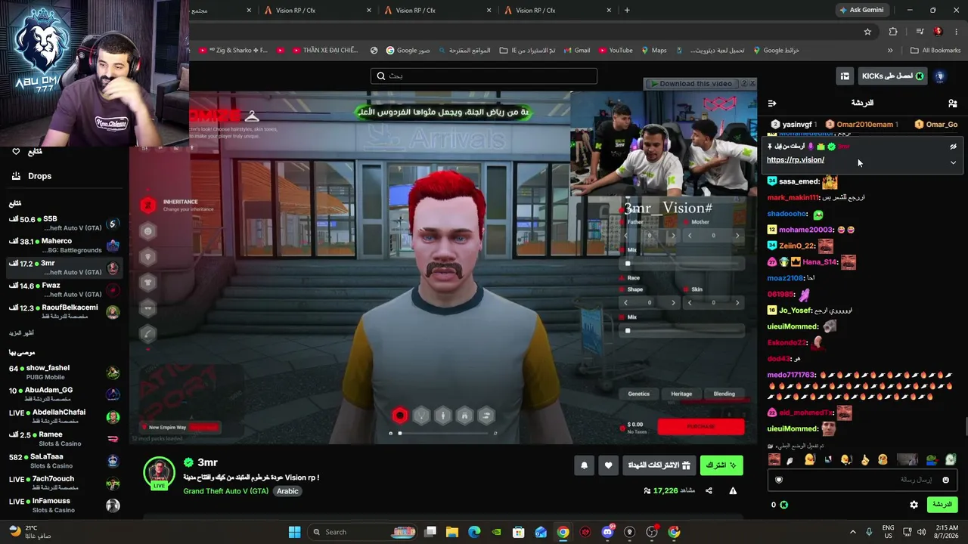Screen dimensions: 968x544
Task: Open S5B channel in sidebar
Action: coord(64,224)
